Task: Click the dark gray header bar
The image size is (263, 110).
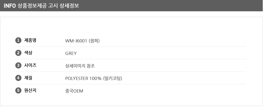Action: pyautogui.click(x=131, y=5)
